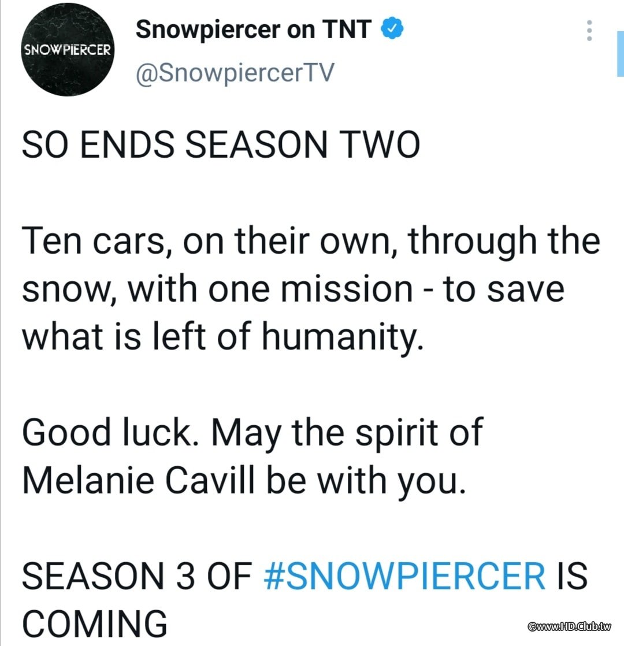624x646 pixels.
Task: Open the Snowpiercer profile avatar
Action: pos(66,50)
